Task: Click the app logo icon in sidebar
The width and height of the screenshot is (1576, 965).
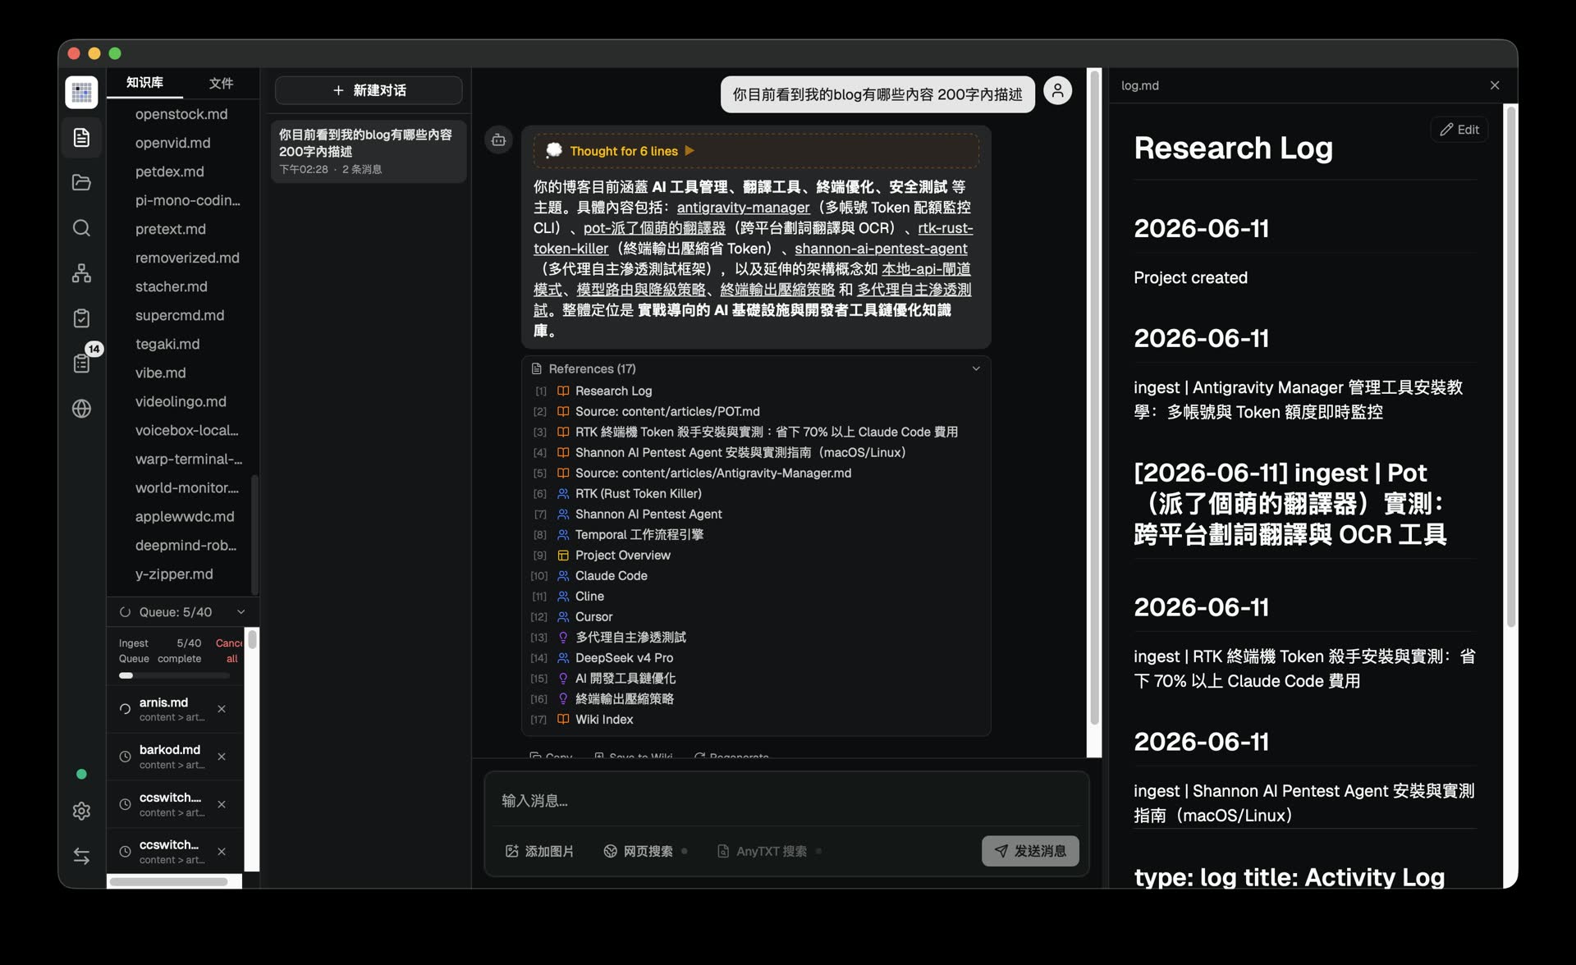Action: coord(81,92)
